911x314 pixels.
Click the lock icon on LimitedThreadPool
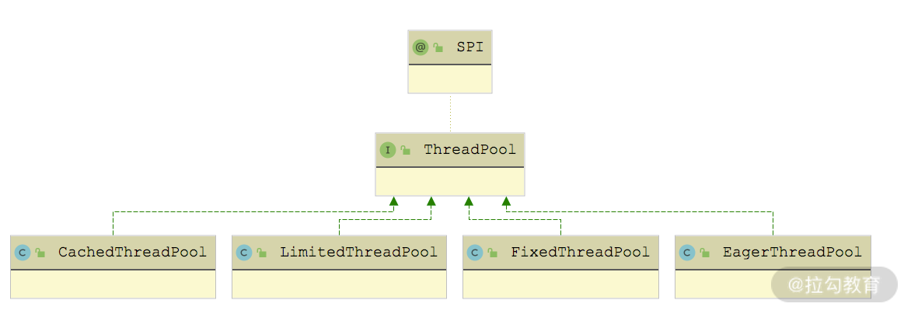click(x=262, y=253)
